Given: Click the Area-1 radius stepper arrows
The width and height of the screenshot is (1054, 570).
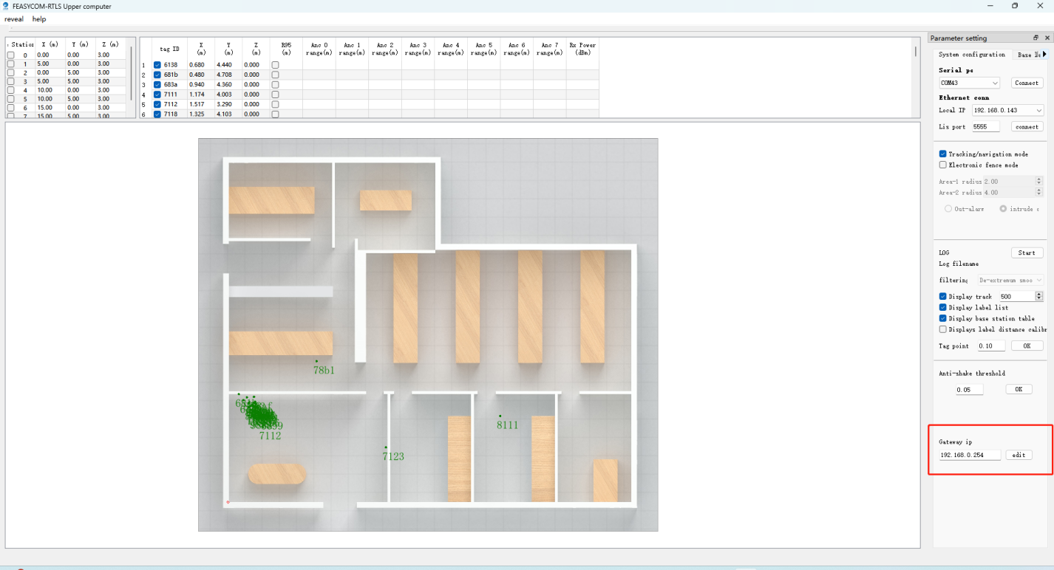Looking at the screenshot, I should [1038, 180].
